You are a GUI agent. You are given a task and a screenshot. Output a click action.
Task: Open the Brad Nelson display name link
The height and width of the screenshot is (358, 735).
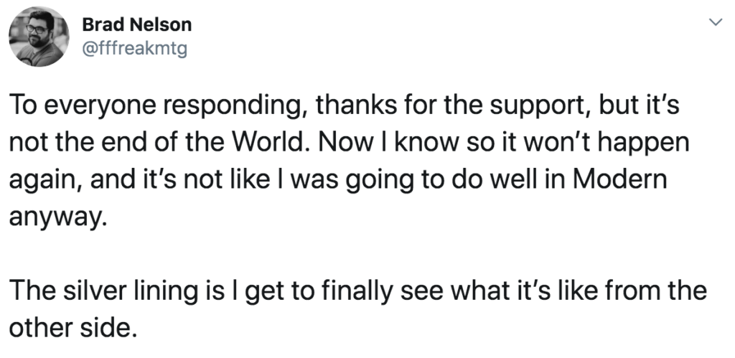tap(137, 24)
